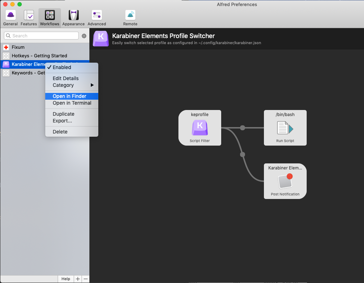The height and width of the screenshot is (283, 364).
Task: Click the workflow list gear icon
Action: click(84, 36)
